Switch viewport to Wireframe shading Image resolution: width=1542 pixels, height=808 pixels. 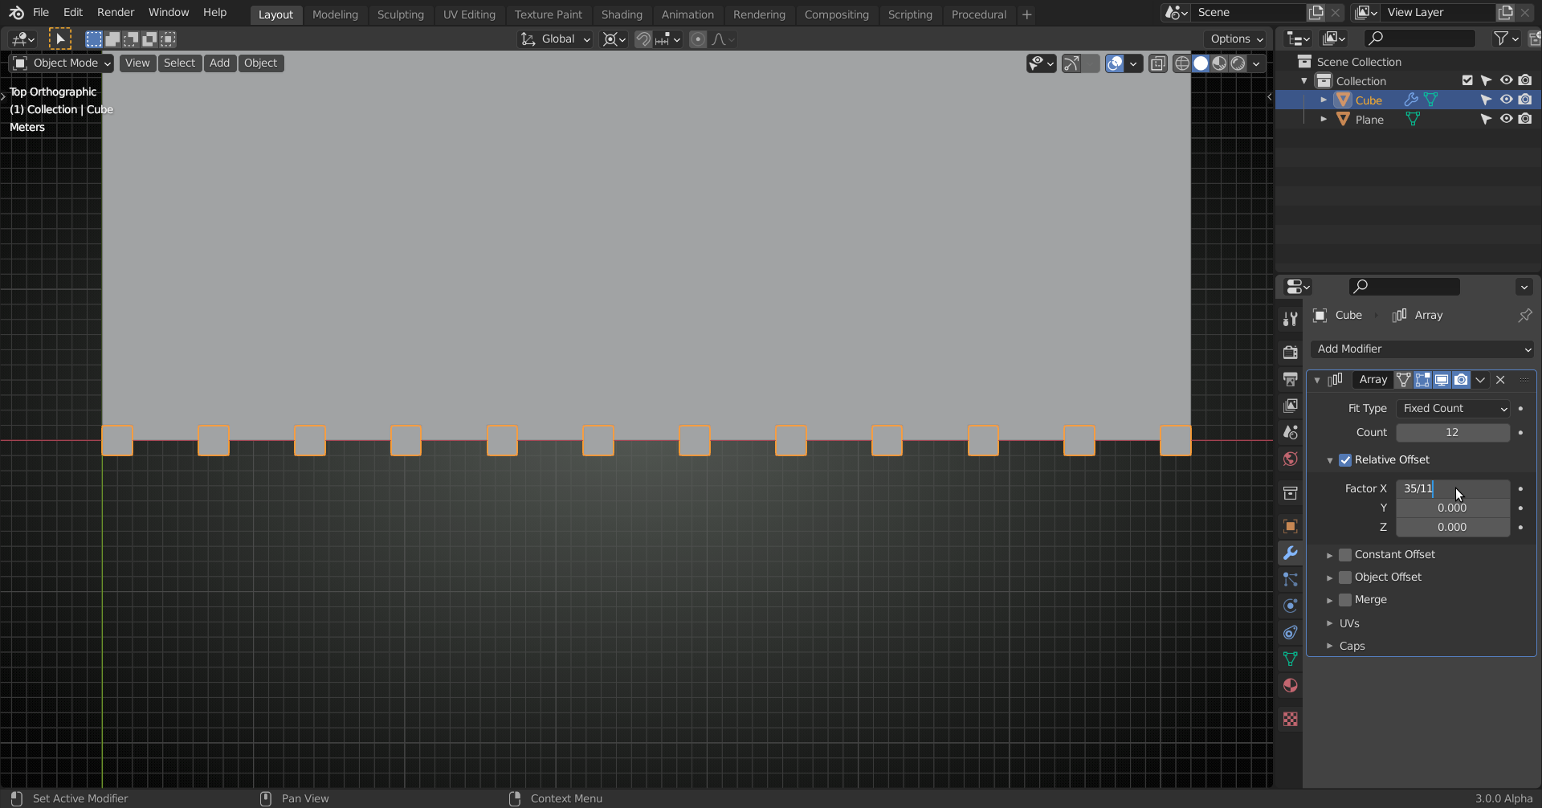[x=1183, y=63]
